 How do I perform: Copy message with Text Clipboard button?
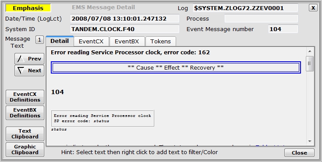click(25, 134)
